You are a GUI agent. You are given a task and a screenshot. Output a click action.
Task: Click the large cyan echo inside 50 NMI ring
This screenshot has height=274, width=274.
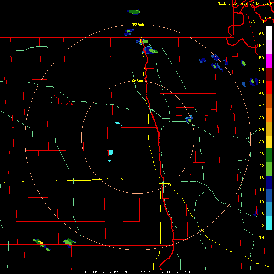pyautogui.click(x=111, y=152)
